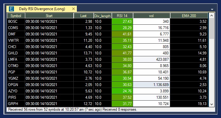Select the YGMZ symbol cell
Viewport: 221px width, 118px height.
coord(16,78)
